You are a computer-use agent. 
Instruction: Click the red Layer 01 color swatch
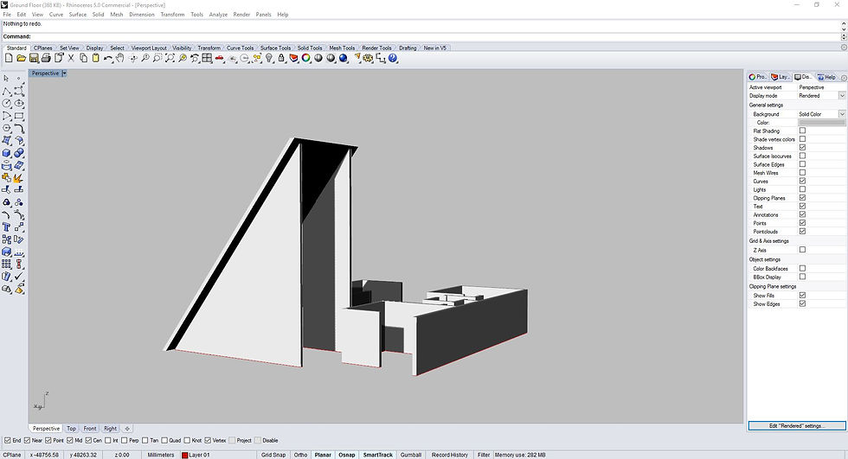[x=185, y=456]
